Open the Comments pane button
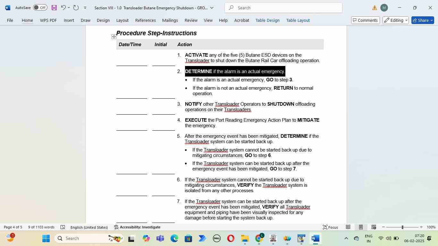The image size is (438, 246). [365, 20]
